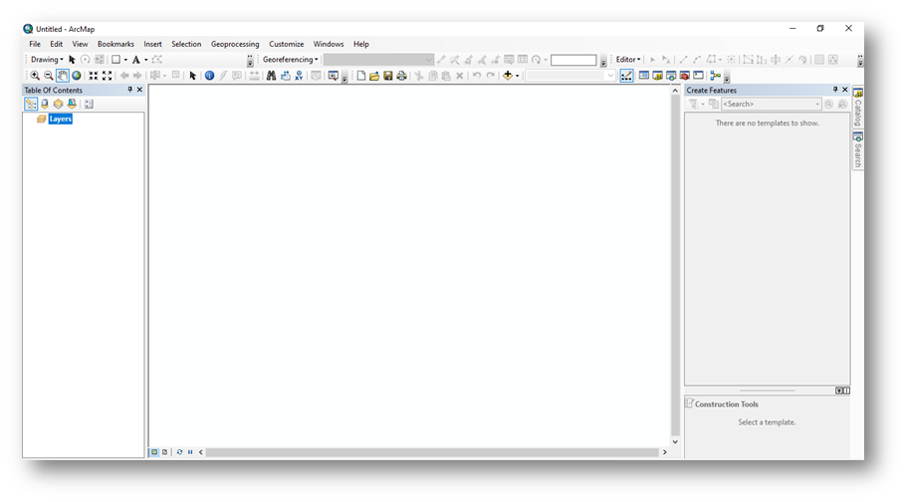Open the Windows menu
906x502 pixels.
point(329,44)
